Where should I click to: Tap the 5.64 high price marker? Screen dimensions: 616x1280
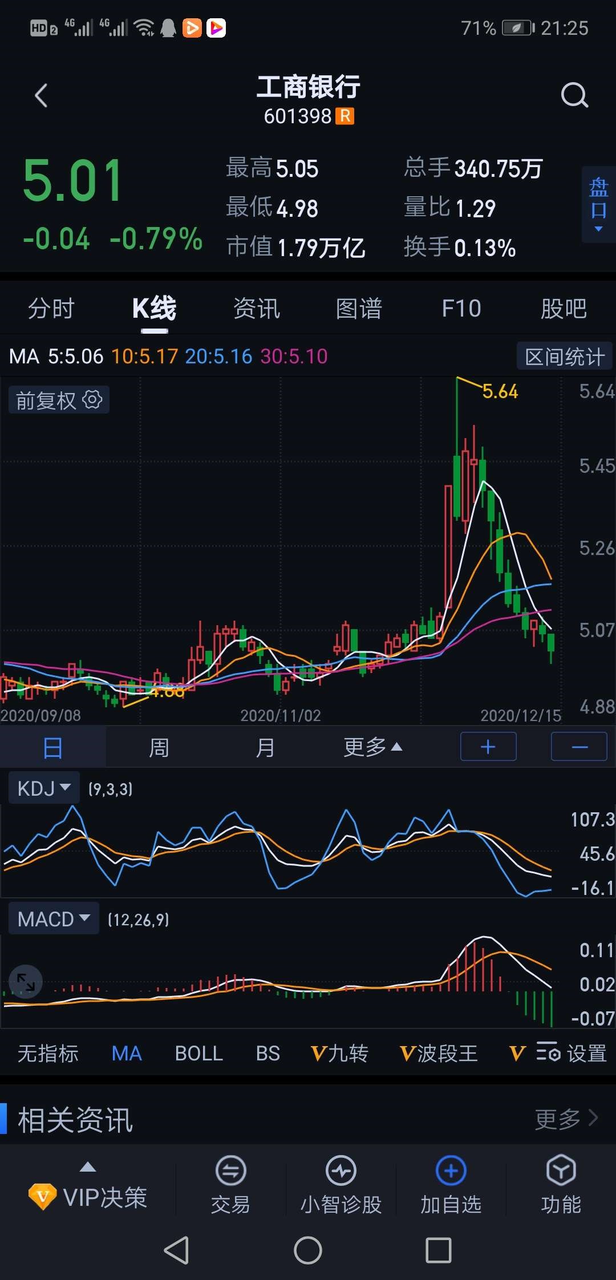pos(500,391)
